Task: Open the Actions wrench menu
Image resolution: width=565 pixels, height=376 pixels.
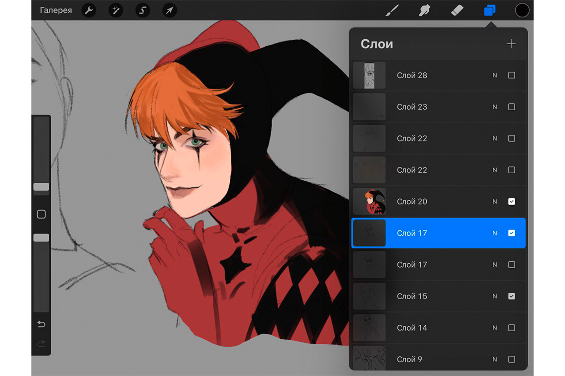Action: click(89, 10)
